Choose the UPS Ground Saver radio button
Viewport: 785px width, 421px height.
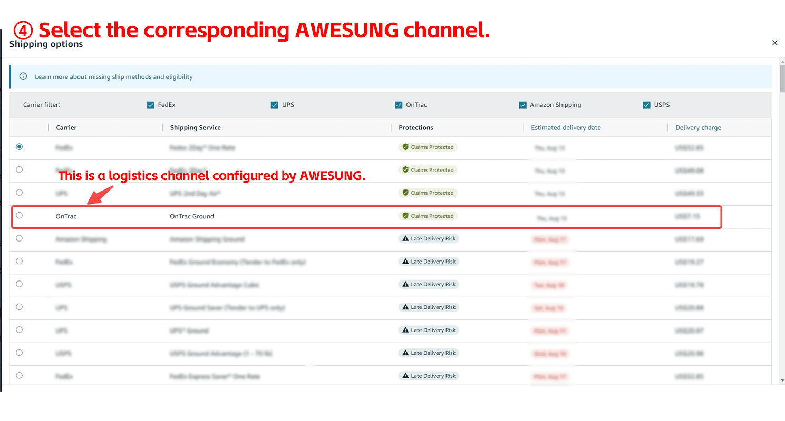tap(20, 307)
